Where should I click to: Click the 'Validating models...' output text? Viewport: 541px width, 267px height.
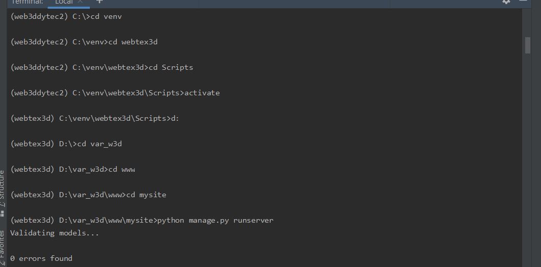[x=55, y=233]
